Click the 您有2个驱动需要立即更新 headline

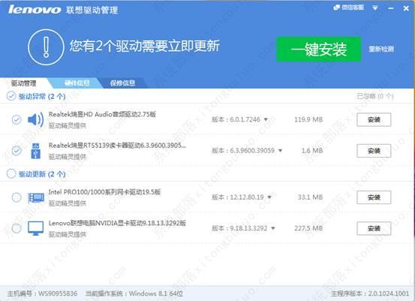pos(145,46)
